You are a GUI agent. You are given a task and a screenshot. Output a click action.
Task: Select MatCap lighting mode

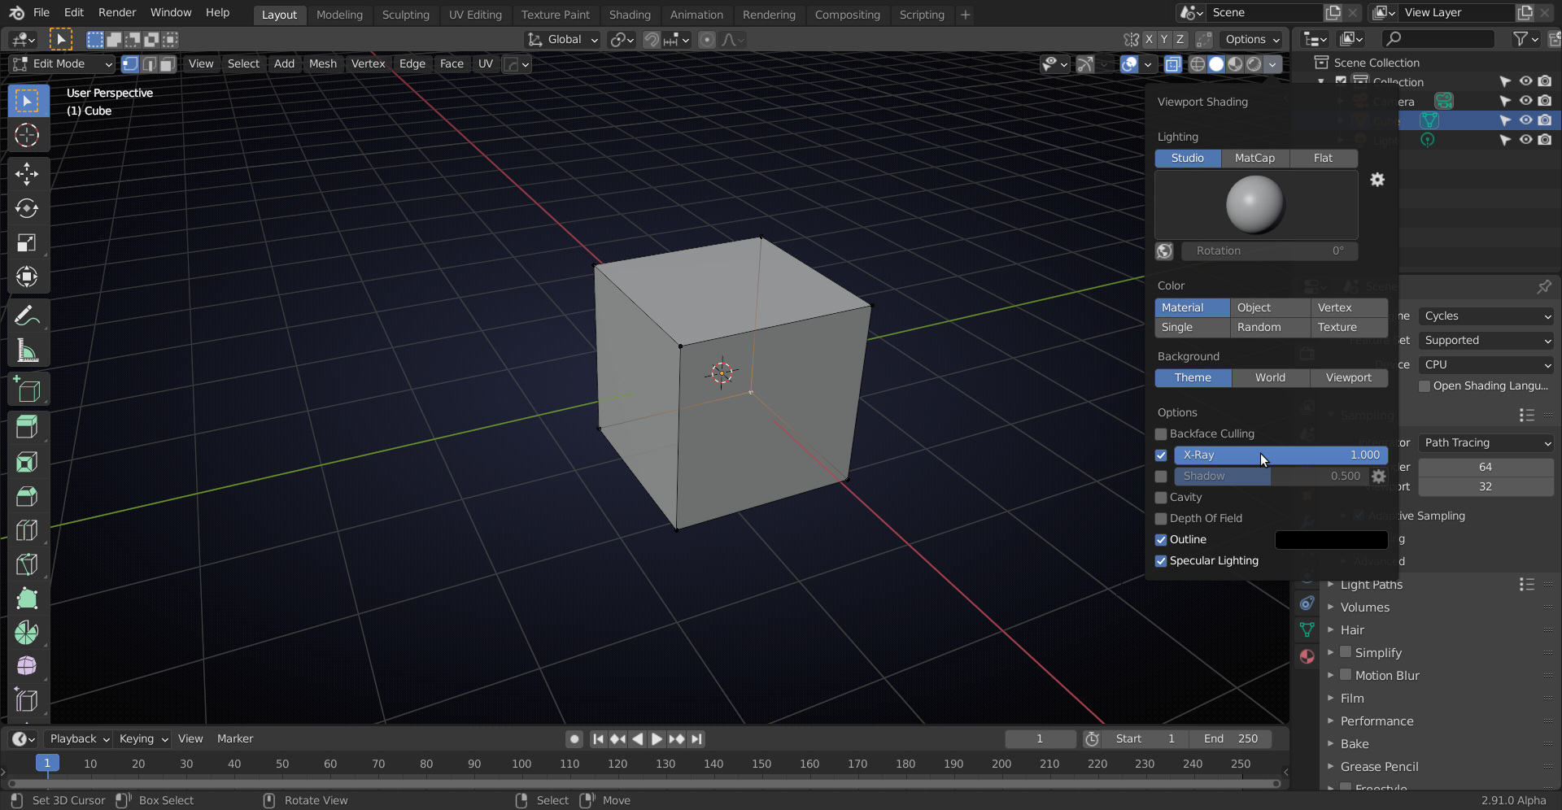click(1255, 159)
